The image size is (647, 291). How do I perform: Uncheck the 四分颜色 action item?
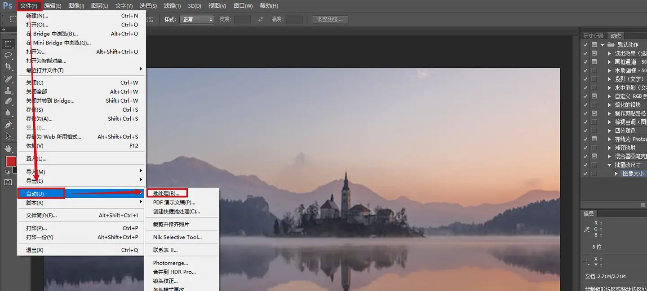(585, 130)
